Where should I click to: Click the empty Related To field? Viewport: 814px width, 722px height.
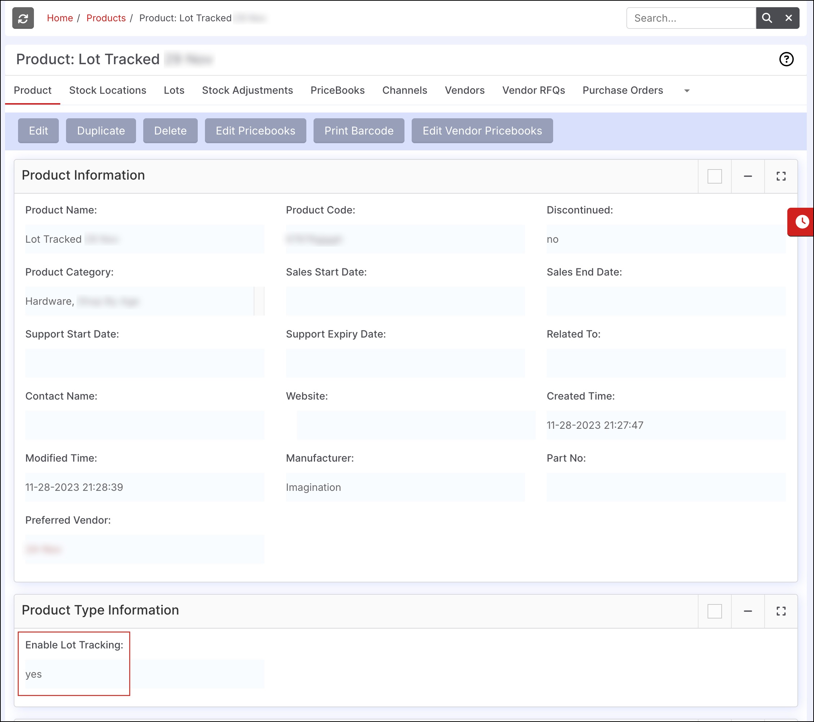coord(666,364)
